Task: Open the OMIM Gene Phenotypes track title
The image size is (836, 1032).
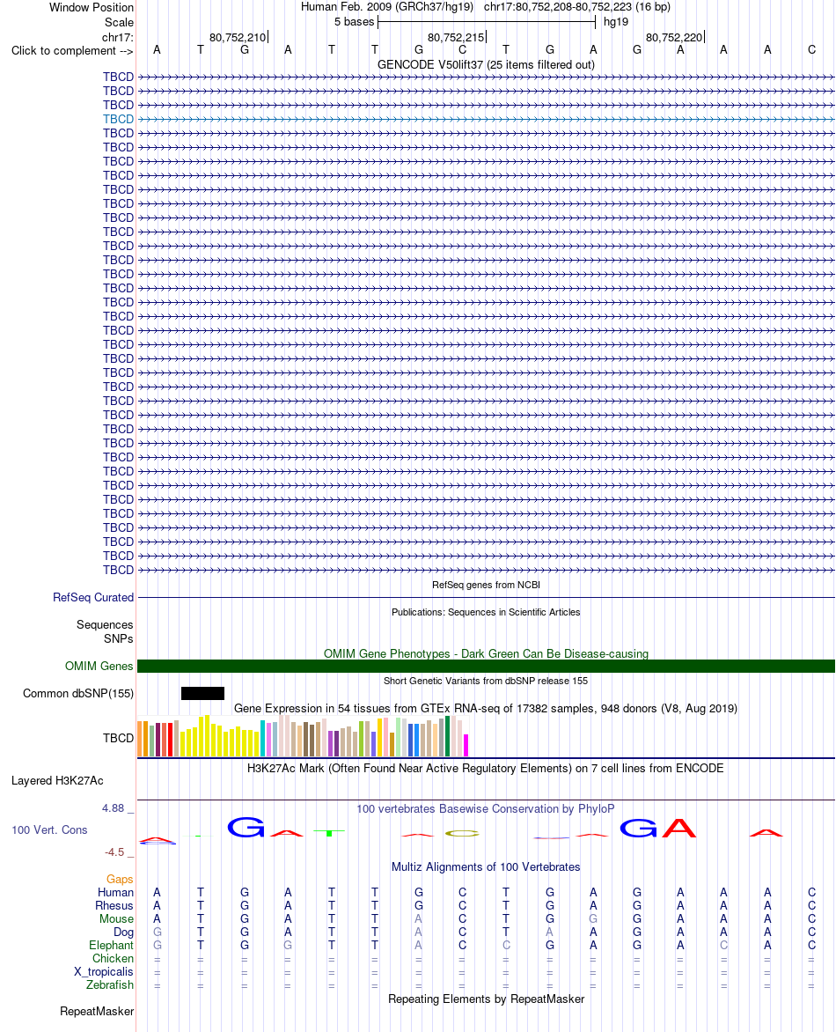Action: pos(486,653)
